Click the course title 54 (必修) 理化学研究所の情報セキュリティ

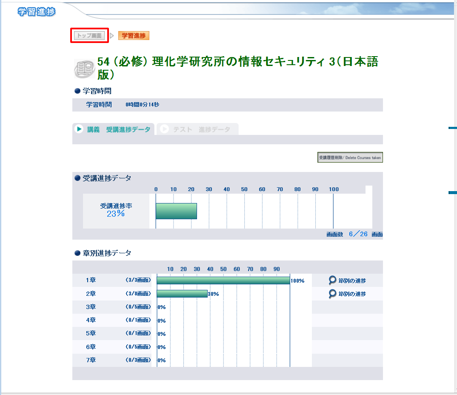point(237,68)
